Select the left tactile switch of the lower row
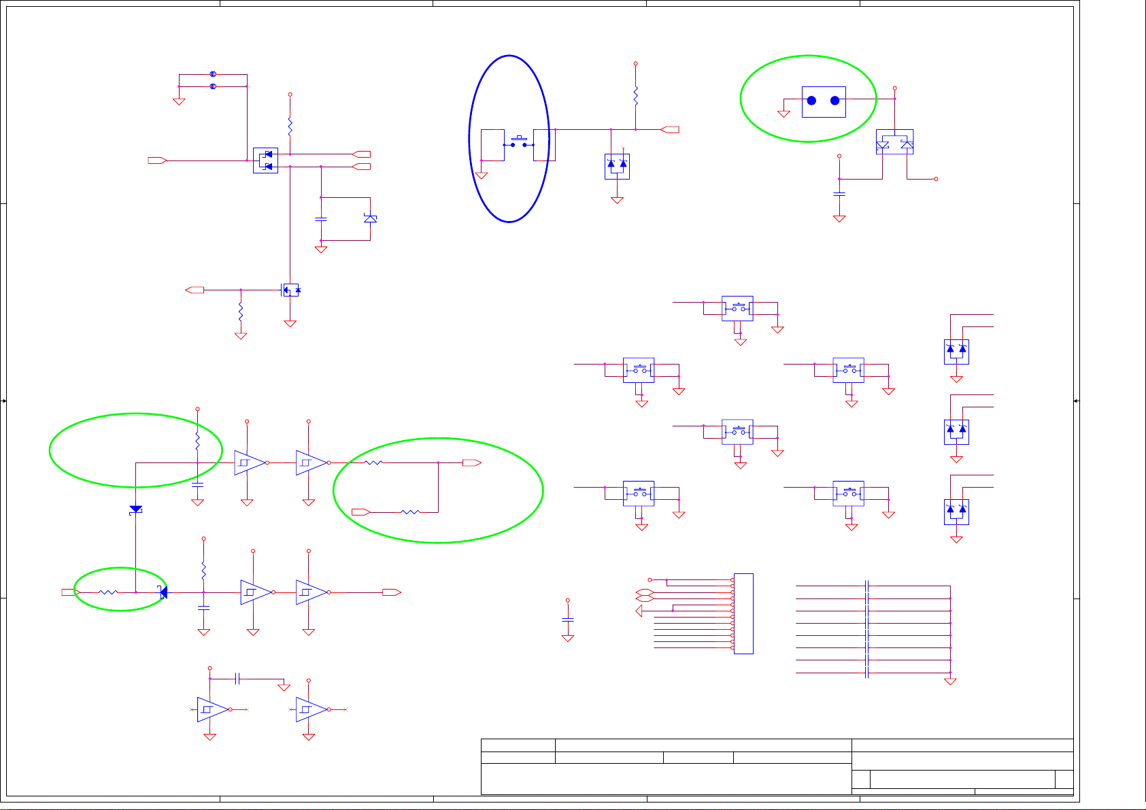1146x810 pixels. 639,494
